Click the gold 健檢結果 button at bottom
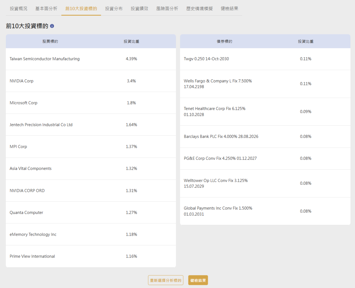 (x=198, y=280)
